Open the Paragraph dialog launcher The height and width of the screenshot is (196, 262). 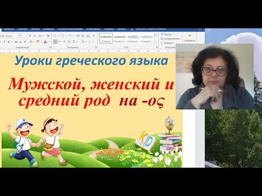pos(96,47)
